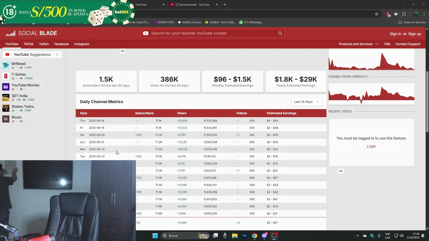The image size is (429, 241).
Task: Open Stokes Twins channel avatar
Action: coord(6,108)
